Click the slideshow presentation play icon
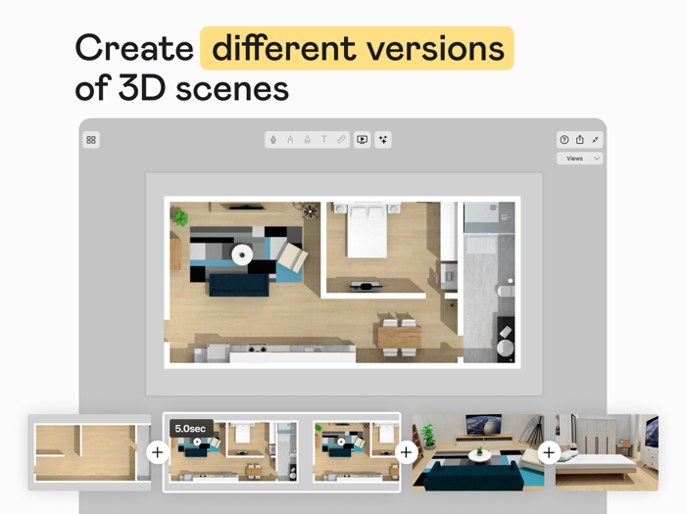 (x=363, y=140)
